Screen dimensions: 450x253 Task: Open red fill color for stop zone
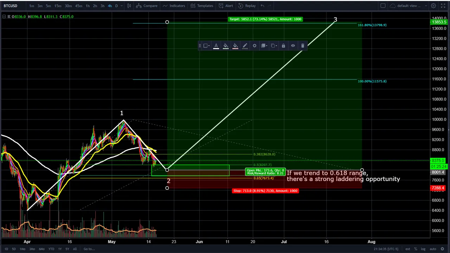click(x=235, y=46)
